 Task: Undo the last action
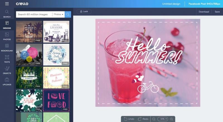click(x=129, y=119)
